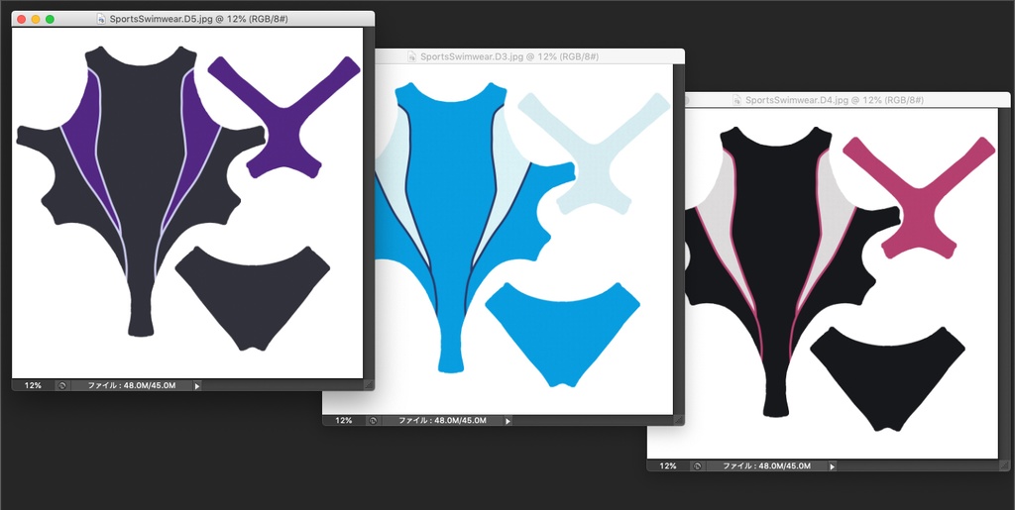Viewport: 1015px width, 510px height.
Task: Click the status icon in the D3 window
Action: click(x=373, y=420)
